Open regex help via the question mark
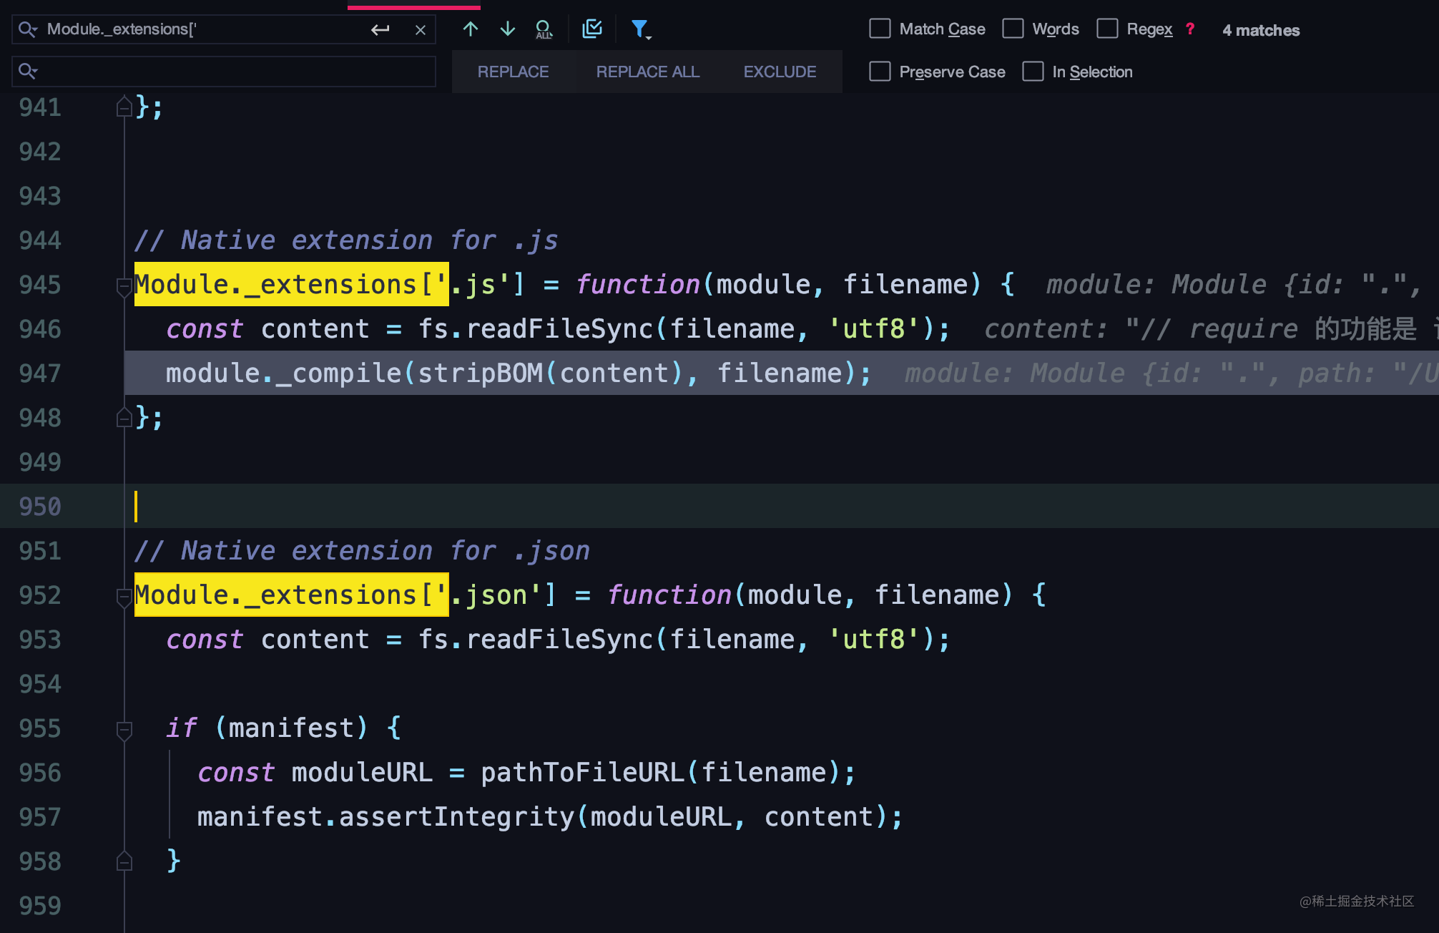 click(1189, 29)
